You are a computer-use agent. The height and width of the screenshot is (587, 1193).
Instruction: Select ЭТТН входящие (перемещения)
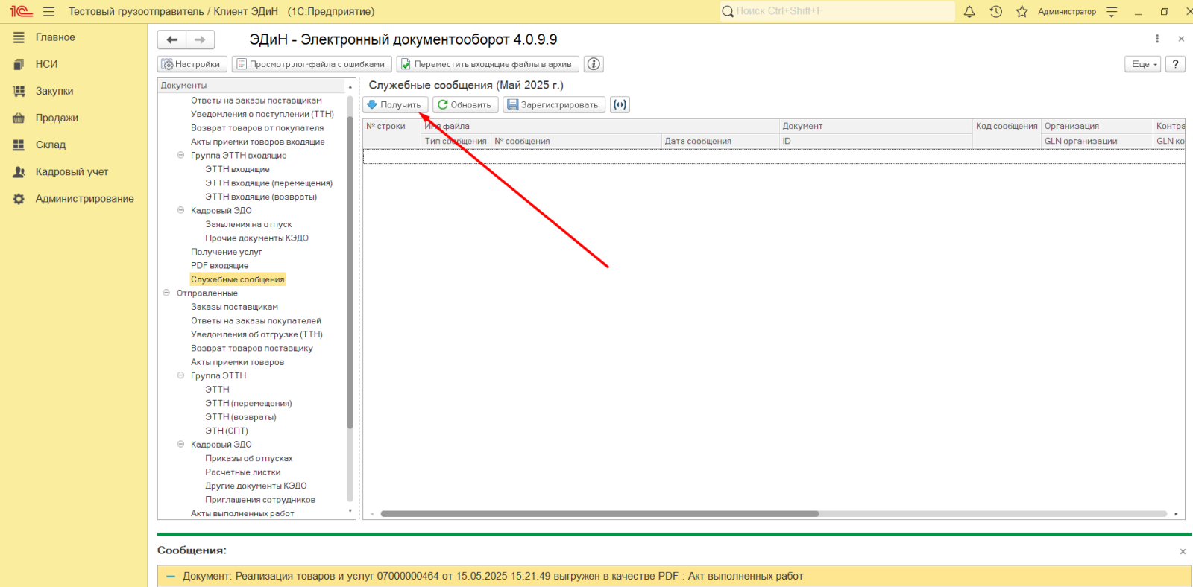pyautogui.click(x=269, y=183)
